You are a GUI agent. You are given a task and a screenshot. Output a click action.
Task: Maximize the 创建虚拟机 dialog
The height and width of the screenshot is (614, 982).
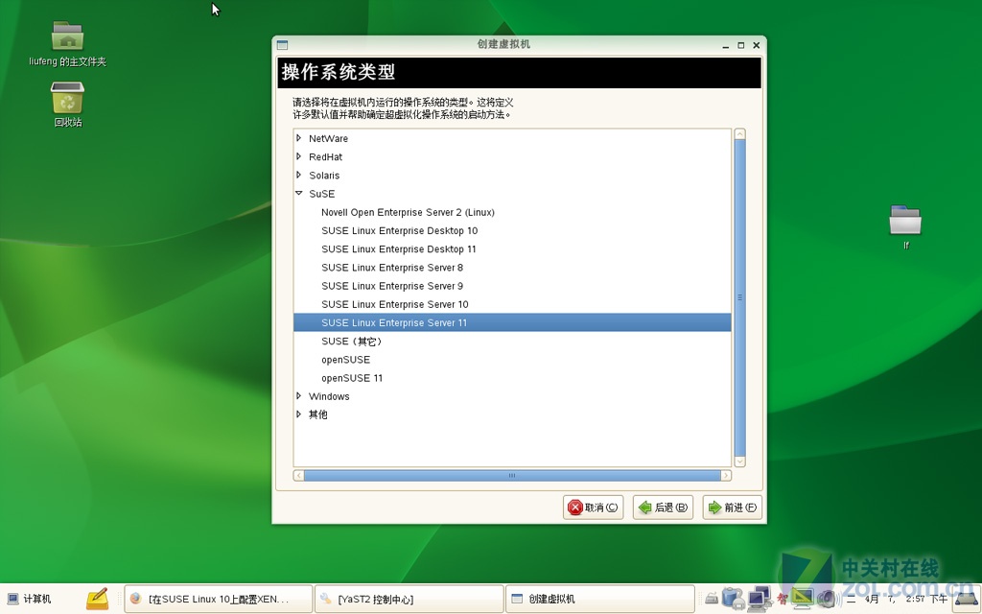(x=741, y=45)
